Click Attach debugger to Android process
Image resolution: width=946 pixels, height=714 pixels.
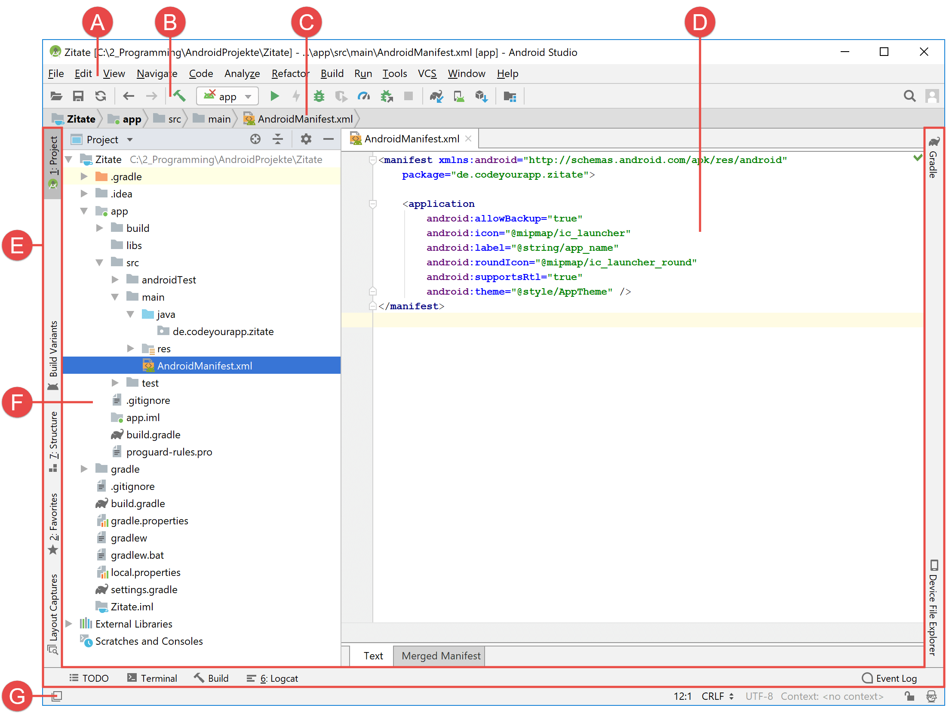pos(387,96)
